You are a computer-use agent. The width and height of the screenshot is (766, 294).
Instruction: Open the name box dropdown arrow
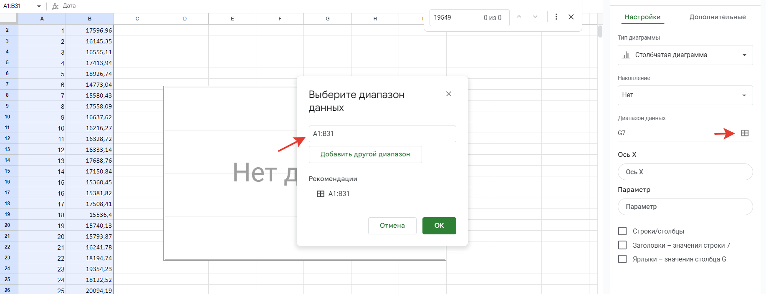tap(39, 6)
